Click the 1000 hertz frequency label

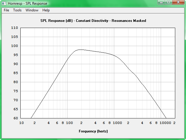[117, 123]
